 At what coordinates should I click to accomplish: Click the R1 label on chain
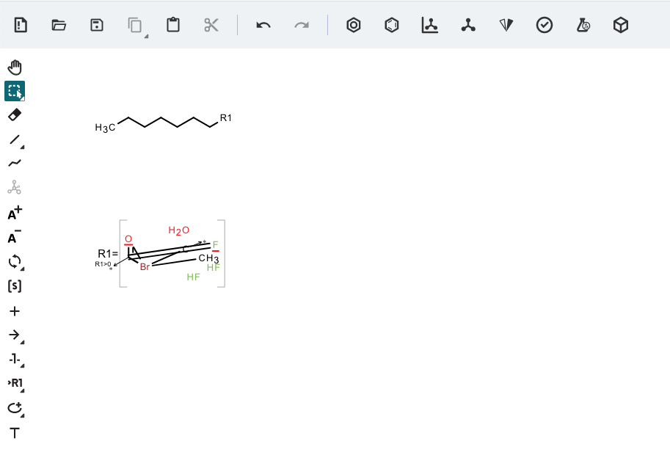[225, 118]
